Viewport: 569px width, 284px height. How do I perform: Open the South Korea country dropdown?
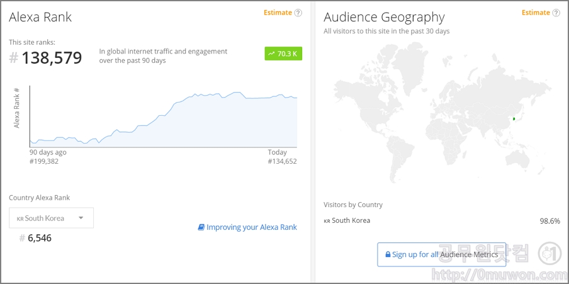pos(51,219)
